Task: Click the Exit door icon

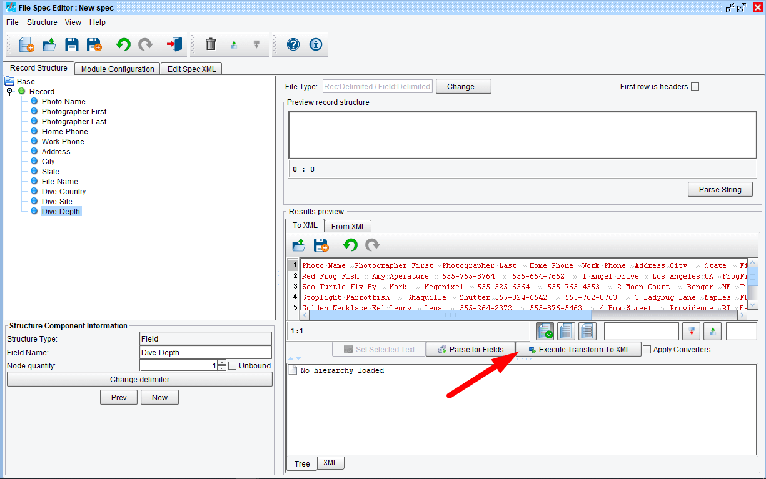Action: pos(174,45)
